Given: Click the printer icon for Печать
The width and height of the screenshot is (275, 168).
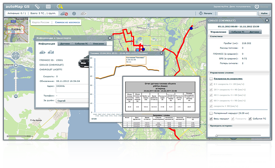Looking at the screenshot, I should pyautogui.click(x=201, y=14).
